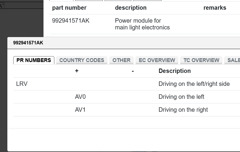The height and width of the screenshot is (152, 240).
Task: Click the bold 'Description' header in popup
Action: pyautogui.click(x=174, y=71)
